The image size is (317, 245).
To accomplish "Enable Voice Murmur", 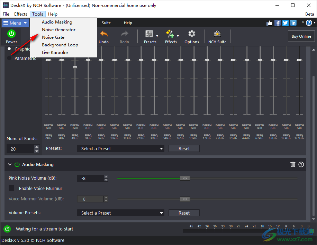I will pyautogui.click(x=12, y=188).
